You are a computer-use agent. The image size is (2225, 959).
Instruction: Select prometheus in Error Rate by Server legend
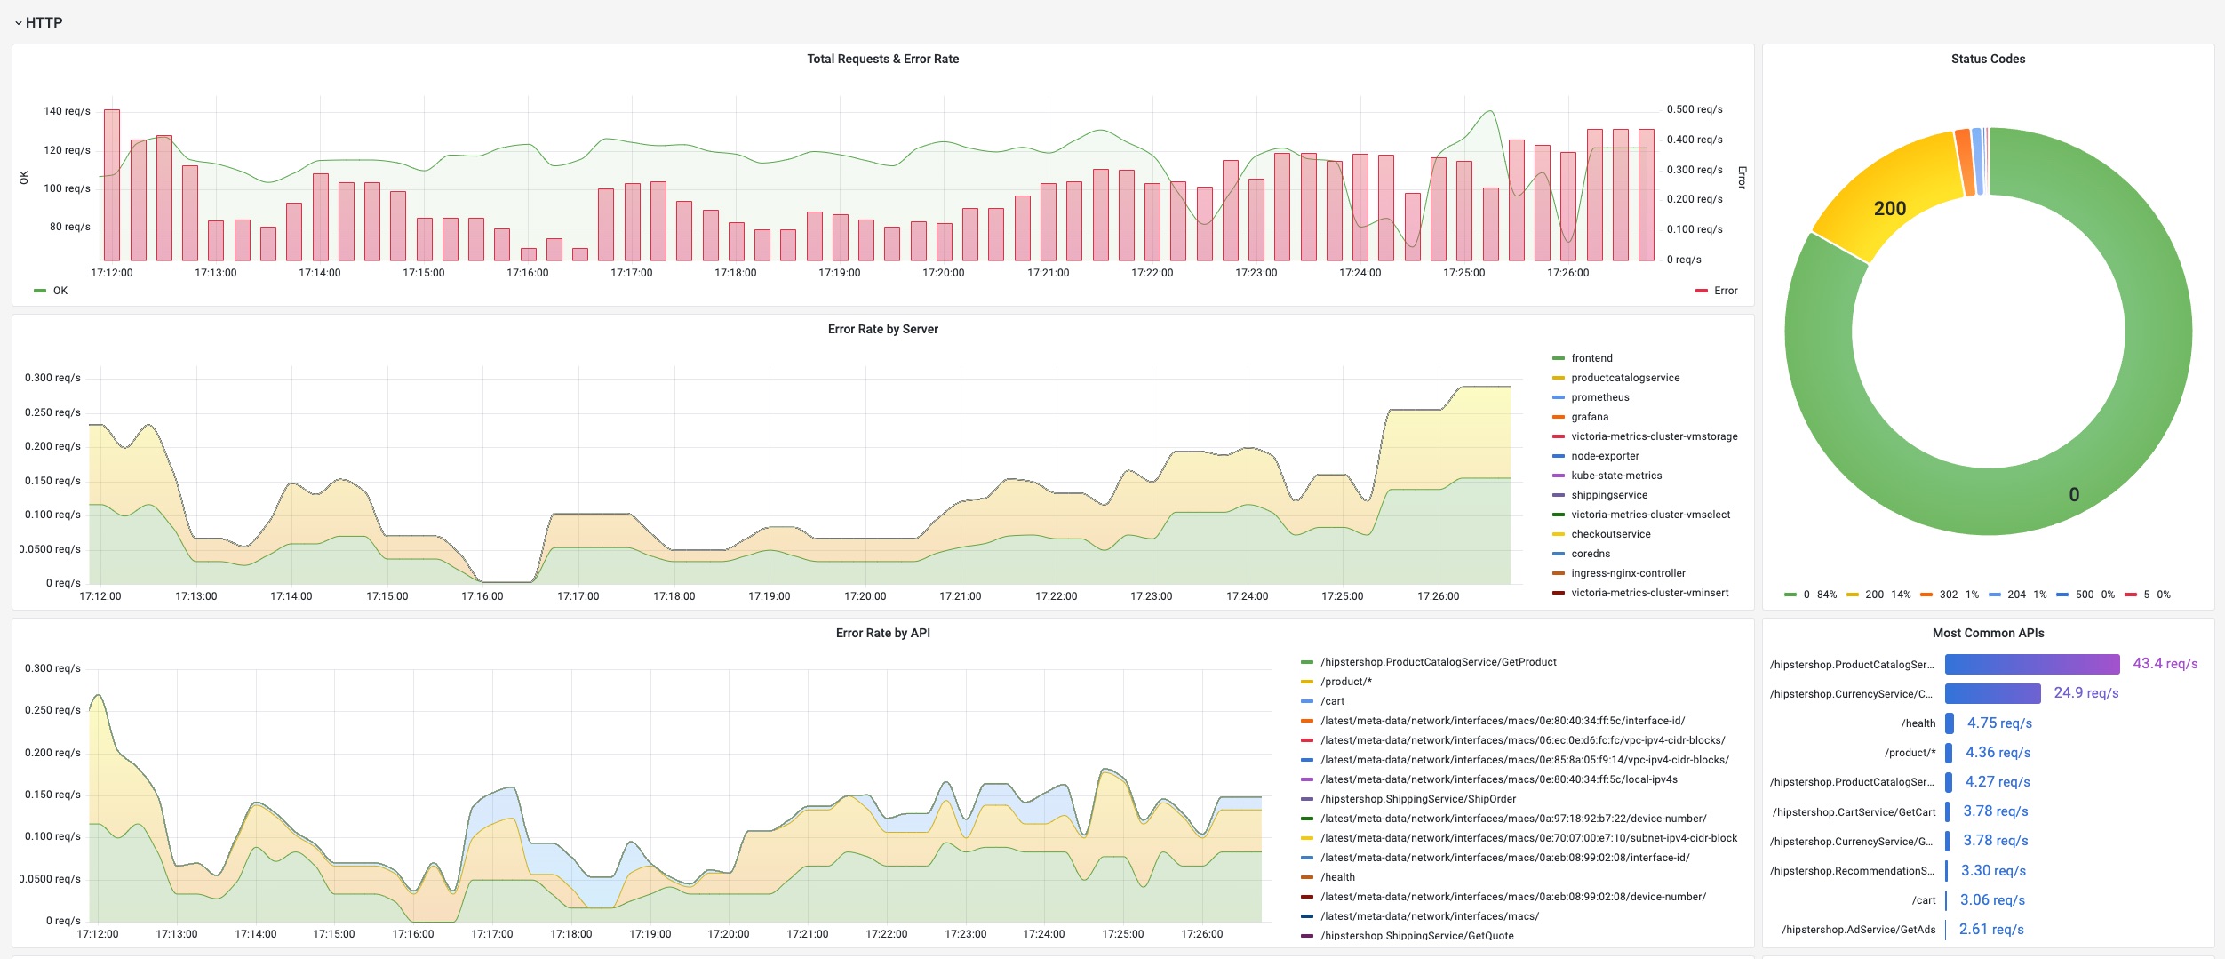(1599, 397)
